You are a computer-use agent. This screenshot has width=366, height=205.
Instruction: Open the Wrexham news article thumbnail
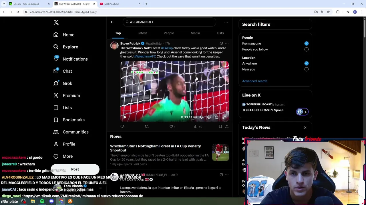(220, 152)
